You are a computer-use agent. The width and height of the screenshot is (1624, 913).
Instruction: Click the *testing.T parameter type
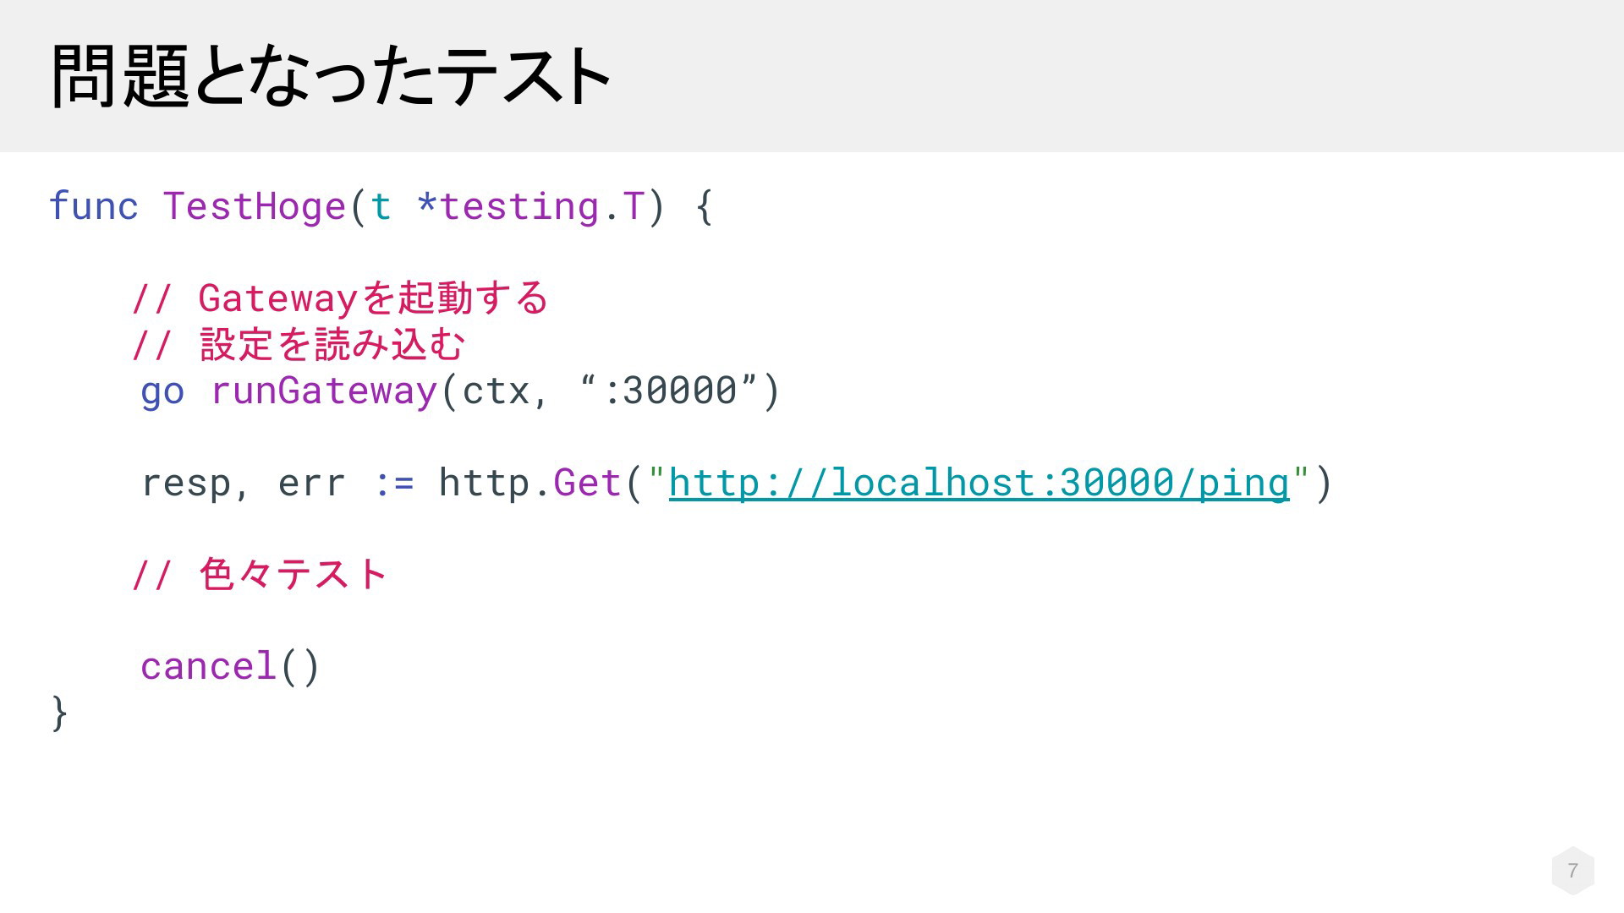(x=530, y=206)
